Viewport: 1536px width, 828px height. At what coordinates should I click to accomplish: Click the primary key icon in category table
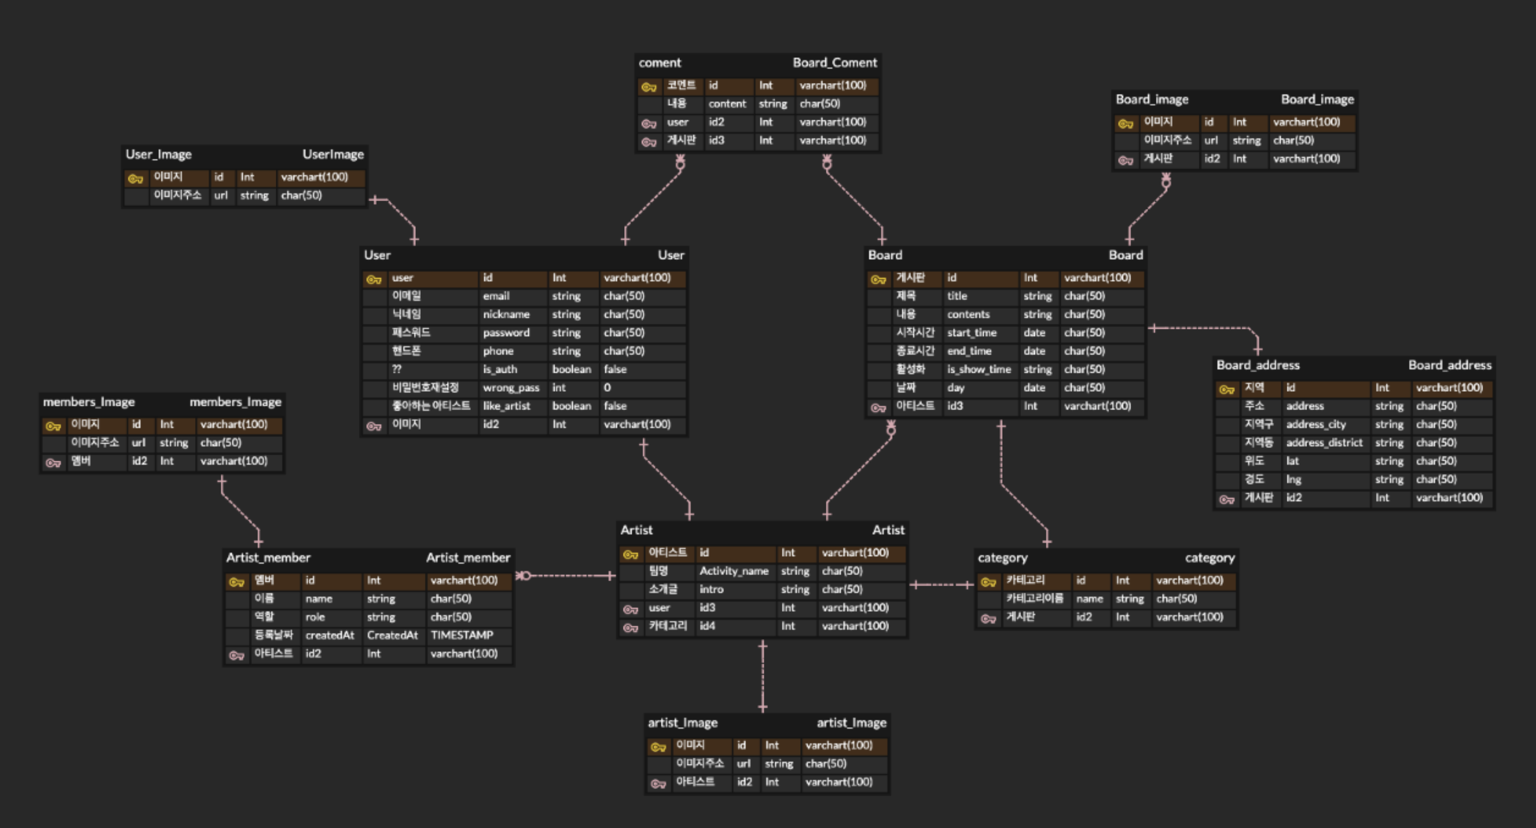pos(988,582)
